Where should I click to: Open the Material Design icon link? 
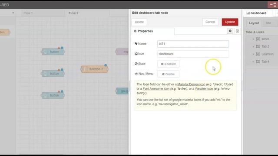tap(191, 84)
